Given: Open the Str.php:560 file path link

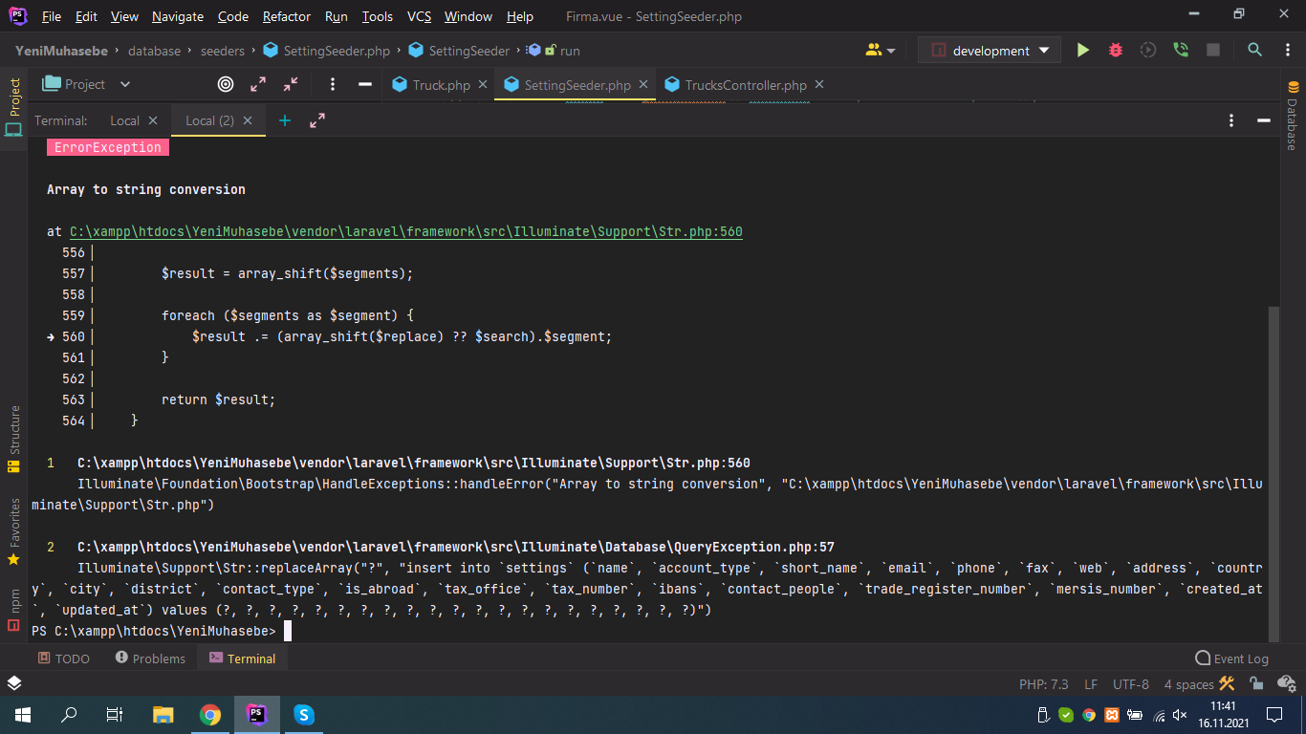Looking at the screenshot, I should point(406,231).
